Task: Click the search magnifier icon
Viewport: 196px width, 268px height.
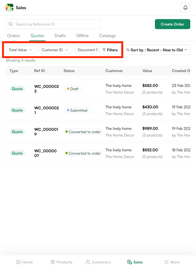Action: tap(11, 24)
